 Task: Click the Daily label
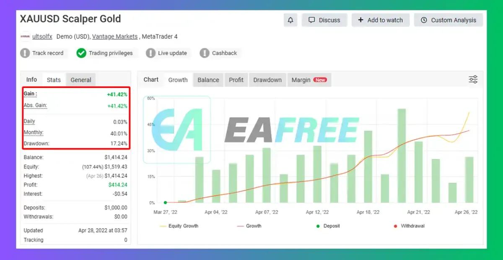[29, 121]
